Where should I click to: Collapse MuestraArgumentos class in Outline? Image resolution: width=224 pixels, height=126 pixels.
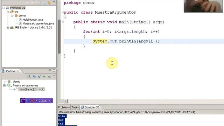[4, 85]
